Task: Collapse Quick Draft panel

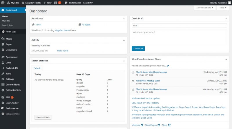Action: pos(226,19)
